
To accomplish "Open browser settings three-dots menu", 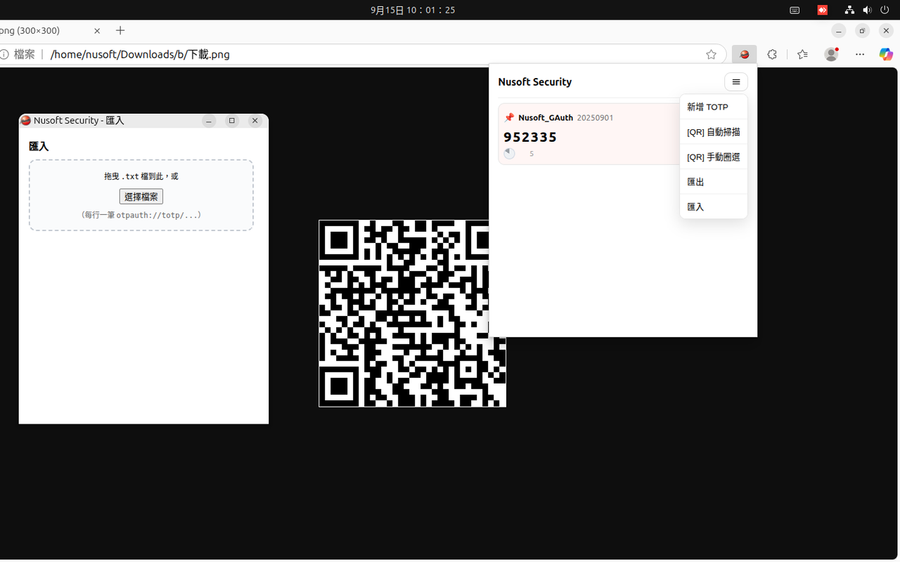I will (x=860, y=54).
